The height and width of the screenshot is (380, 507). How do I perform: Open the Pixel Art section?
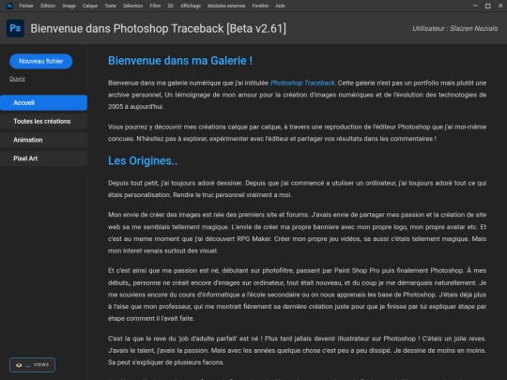(43, 159)
